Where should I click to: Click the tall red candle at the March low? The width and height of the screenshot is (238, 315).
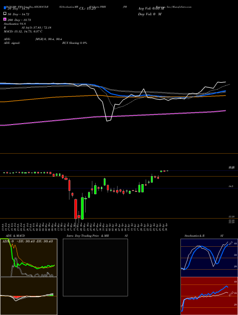(x=76, y=209)
